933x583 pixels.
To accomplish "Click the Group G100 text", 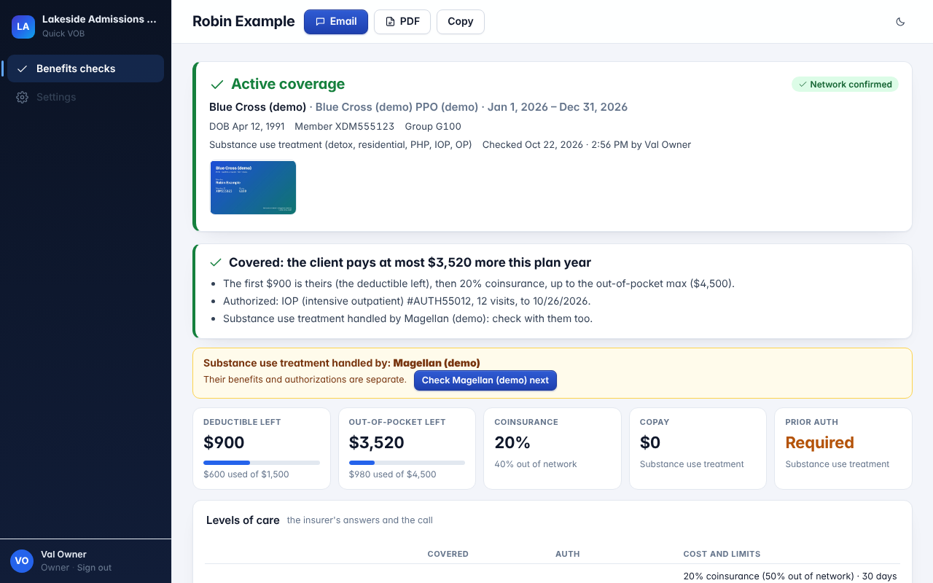I will [433, 126].
